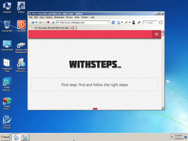Open a new tab with the page icon
Screen dimensions: 188x141
coord(30,28)
